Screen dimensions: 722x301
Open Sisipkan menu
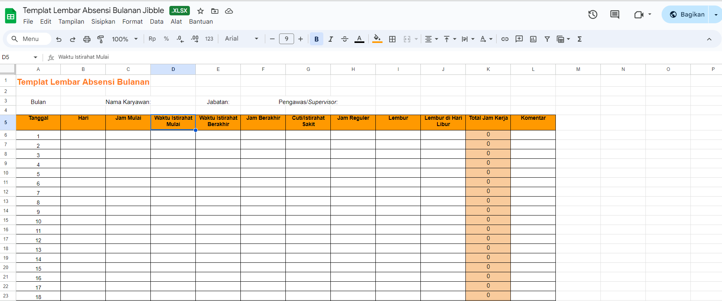click(x=103, y=22)
